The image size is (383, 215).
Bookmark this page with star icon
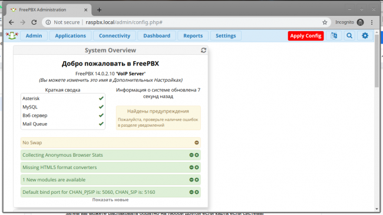point(325,22)
